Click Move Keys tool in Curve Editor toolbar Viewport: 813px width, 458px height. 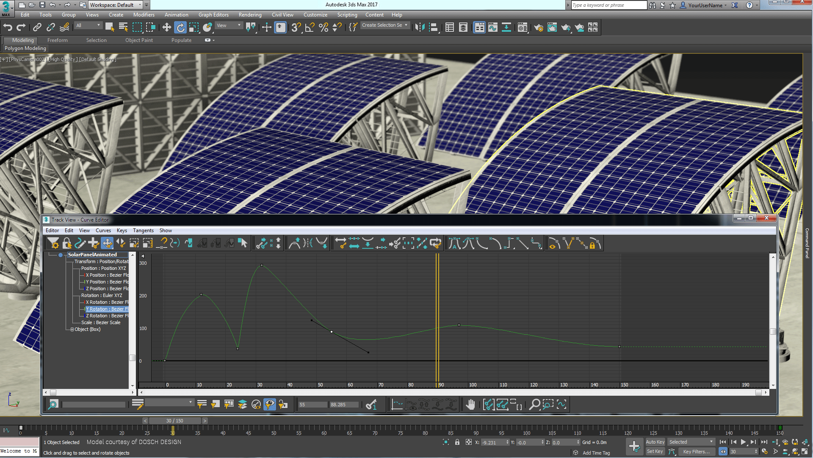(x=107, y=243)
